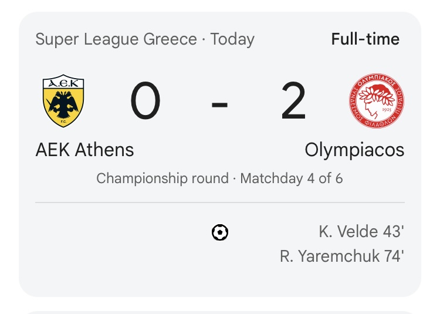Screen dimensions: 440x314
Task: Click the horizontal divider above the scorers
Action: (219, 203)
